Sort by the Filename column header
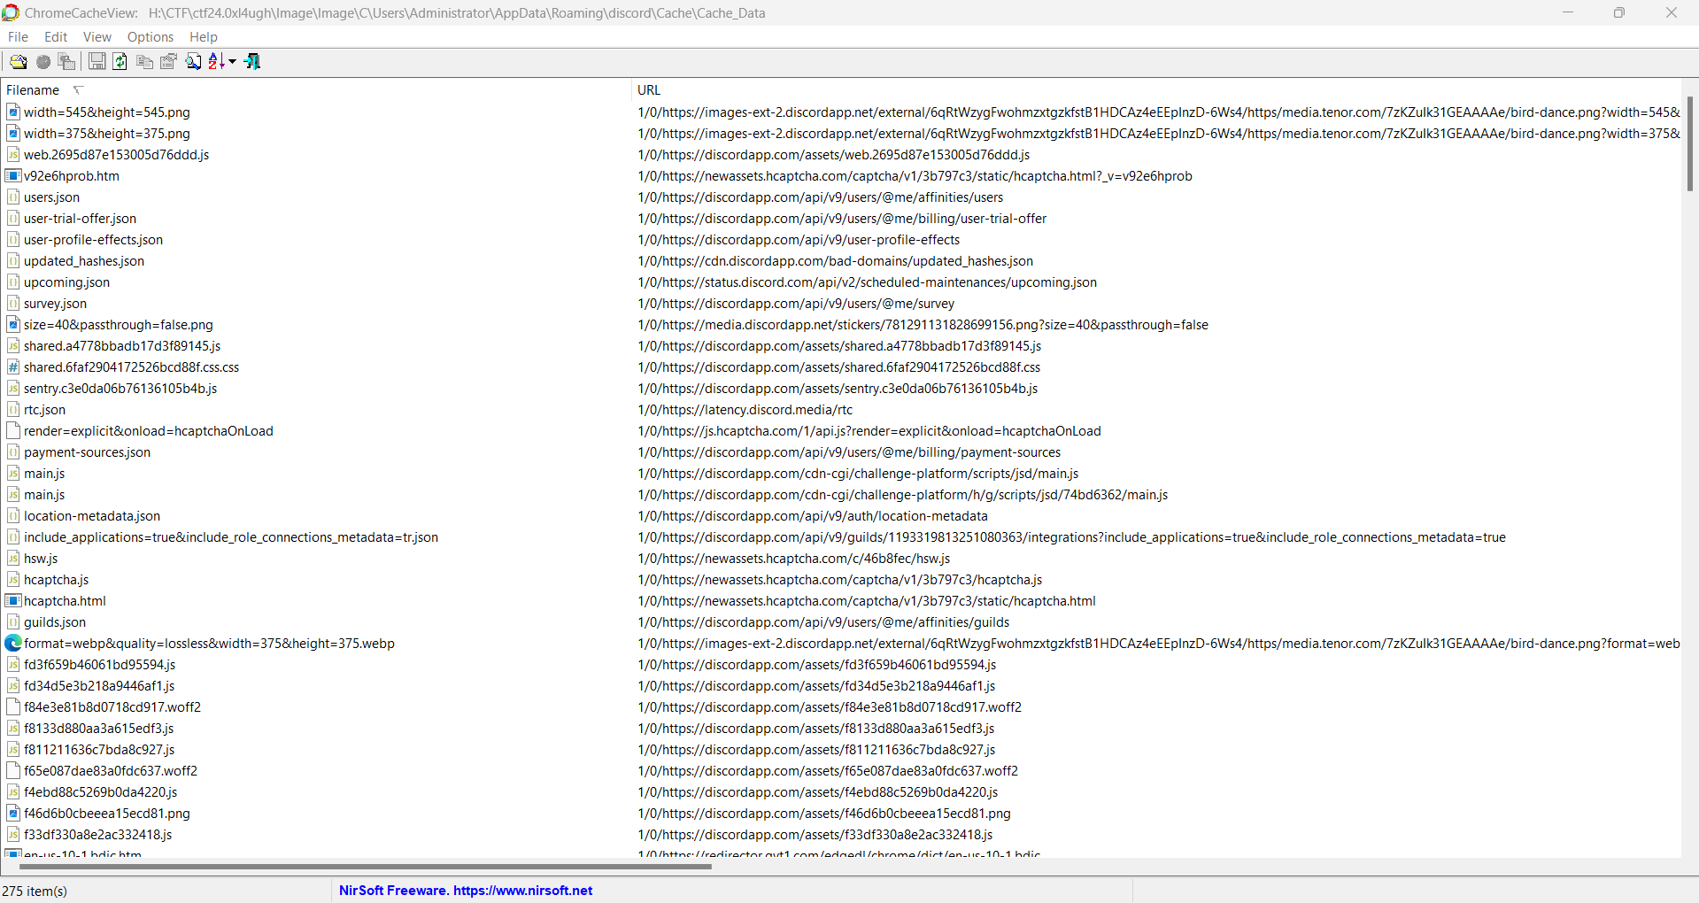 tap(316, 90)
